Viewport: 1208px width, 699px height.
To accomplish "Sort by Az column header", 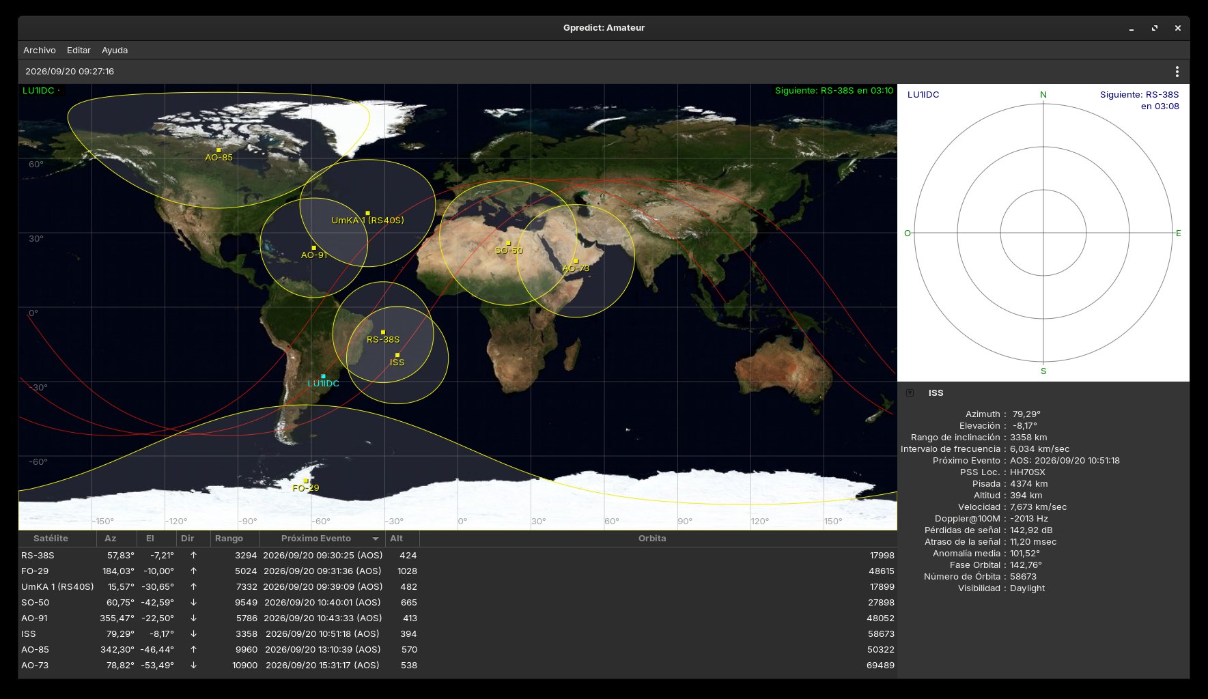I will tap(117, 539).
